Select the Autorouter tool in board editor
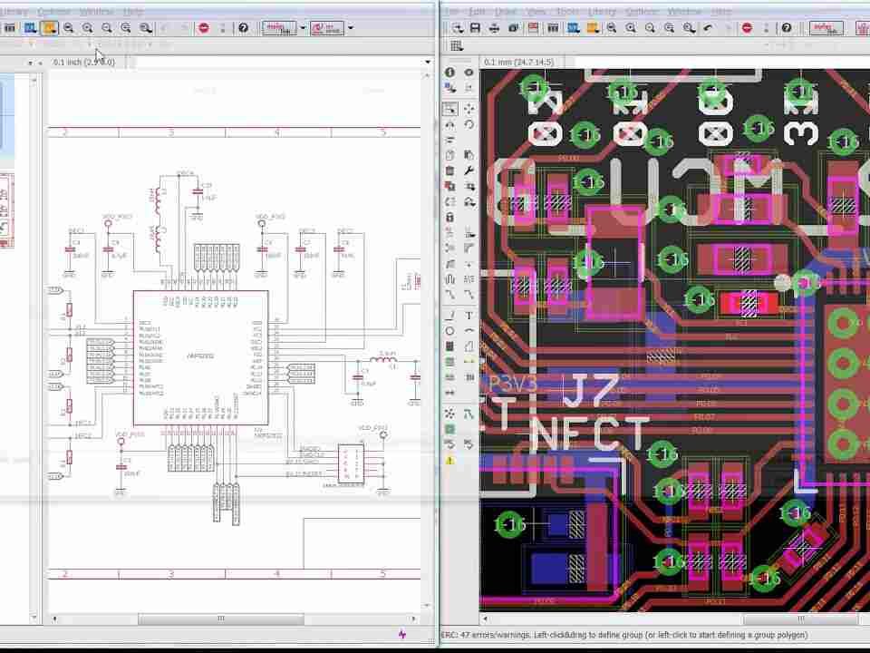 (x=469, y=414)
